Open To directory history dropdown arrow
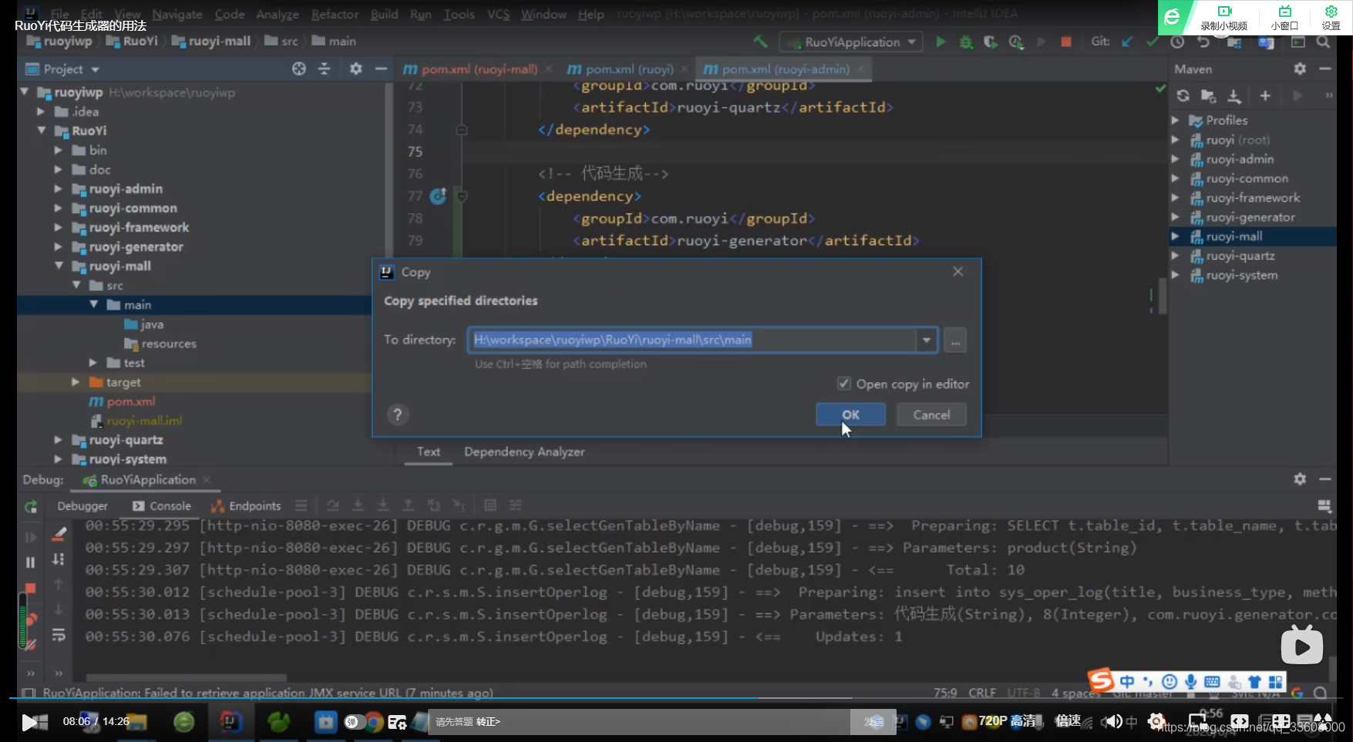 click(926, 340)
